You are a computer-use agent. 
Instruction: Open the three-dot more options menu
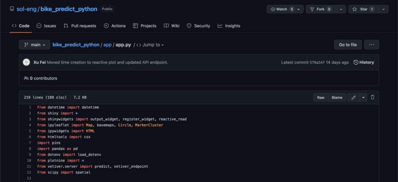pos(372,45)
